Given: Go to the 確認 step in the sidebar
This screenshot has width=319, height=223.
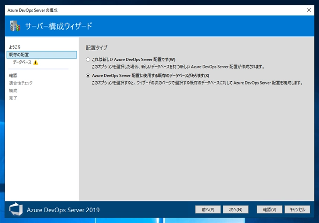Looking at the screenshot, I should click(x=13, y=76).
